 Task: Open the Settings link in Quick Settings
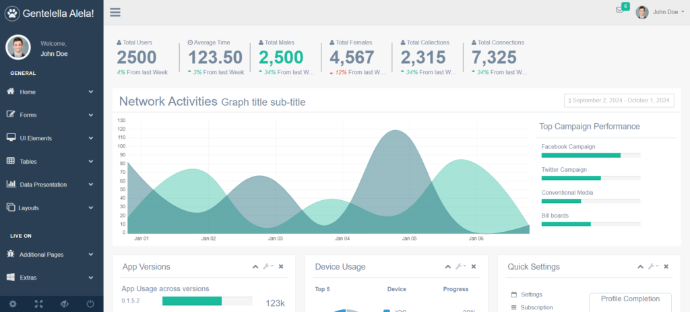coord(531,294)
